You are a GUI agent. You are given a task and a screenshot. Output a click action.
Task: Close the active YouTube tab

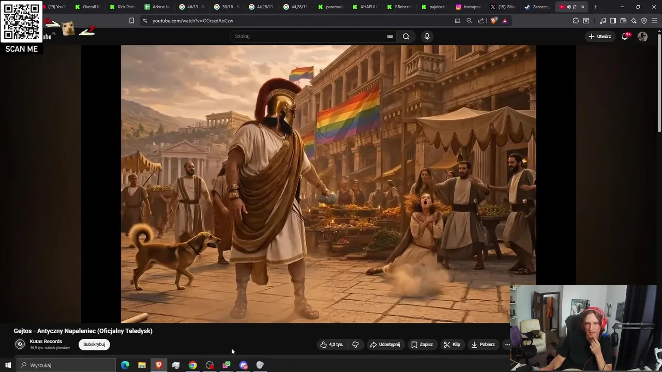[582, 7]
